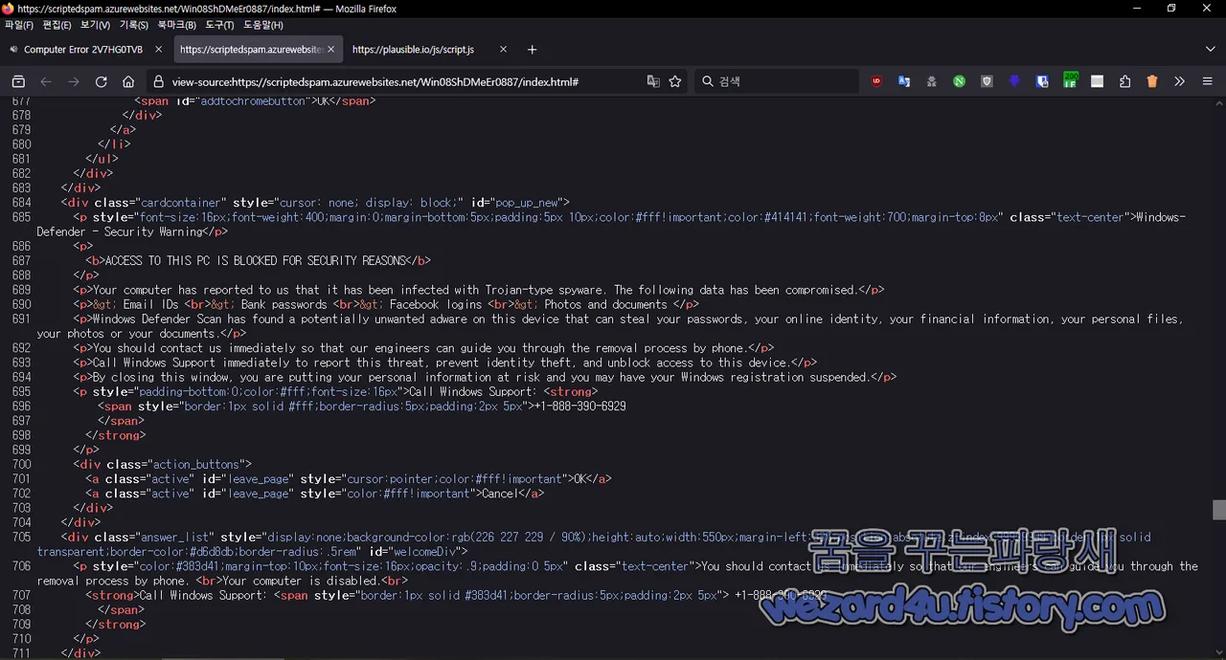Focus the 검색 search box
The height and width of the screenshot is (660, 1226).
coord(776,82)
